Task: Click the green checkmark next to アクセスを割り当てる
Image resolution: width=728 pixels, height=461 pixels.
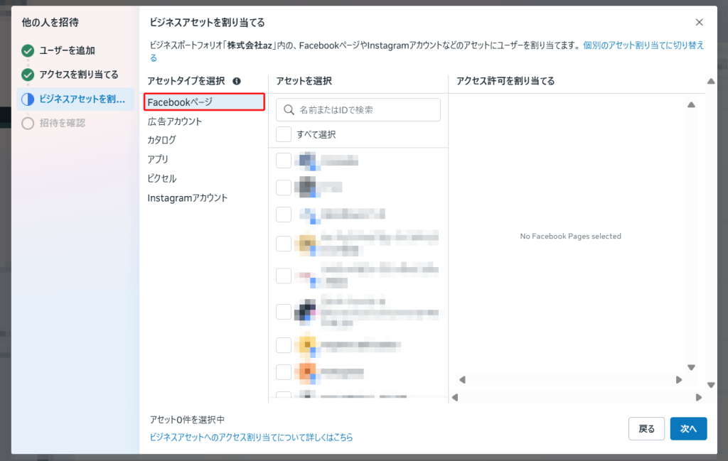Action: (x=28, y=75)
